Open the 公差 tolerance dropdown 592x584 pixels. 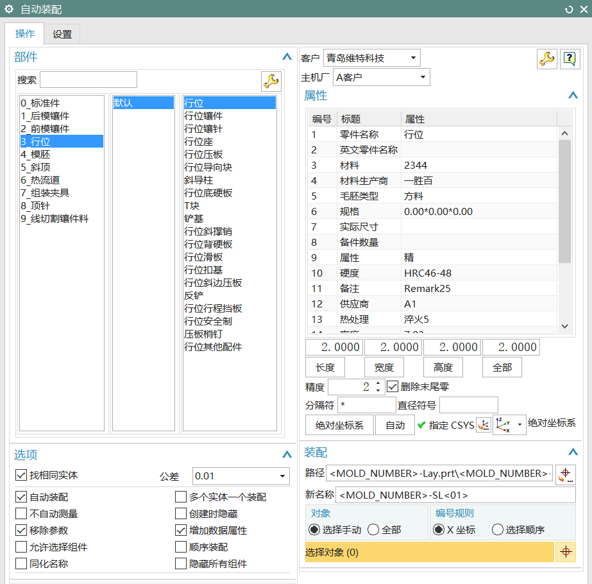tap(241, 476)
